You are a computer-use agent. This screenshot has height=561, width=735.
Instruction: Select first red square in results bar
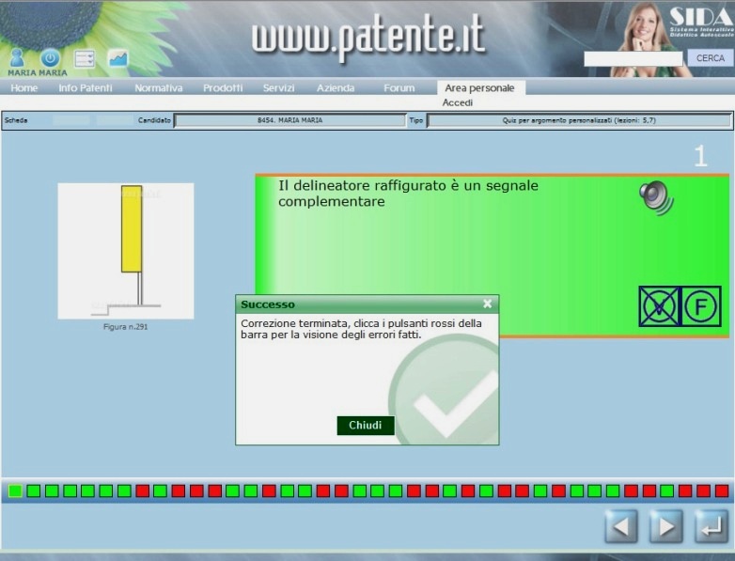tap(142, 491)
